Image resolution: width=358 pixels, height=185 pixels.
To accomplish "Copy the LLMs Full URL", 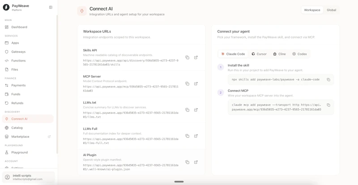I will coord(187,136).
